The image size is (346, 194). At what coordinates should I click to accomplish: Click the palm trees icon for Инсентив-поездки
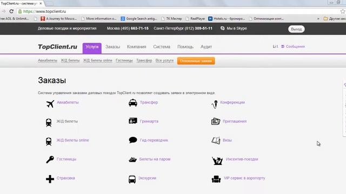[217, 161]
